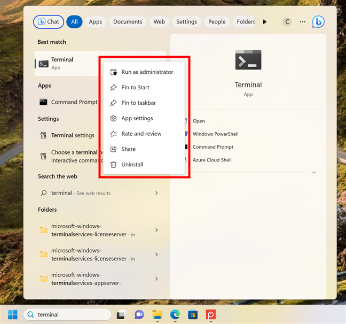This screenshot has width=346, height=324.
Task: Click the Windows Start button
Action: point(13,314)
